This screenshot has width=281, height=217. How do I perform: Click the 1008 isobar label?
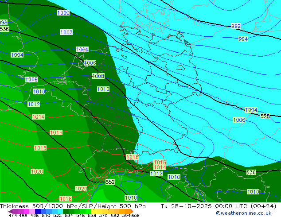tap(98, 76)
